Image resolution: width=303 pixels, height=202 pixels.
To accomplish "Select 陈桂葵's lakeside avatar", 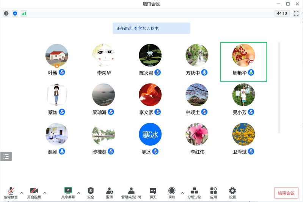I will pos(104,134).
